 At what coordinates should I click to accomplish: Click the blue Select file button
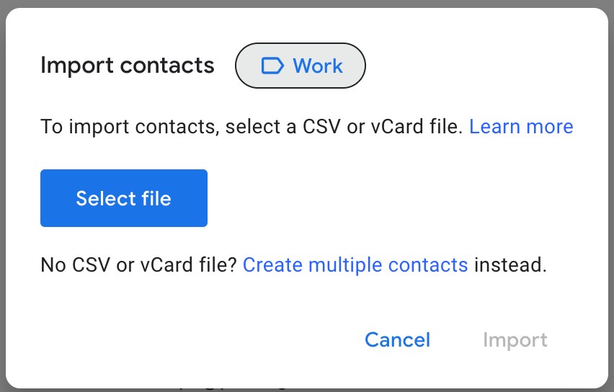[x=124, y=198]
